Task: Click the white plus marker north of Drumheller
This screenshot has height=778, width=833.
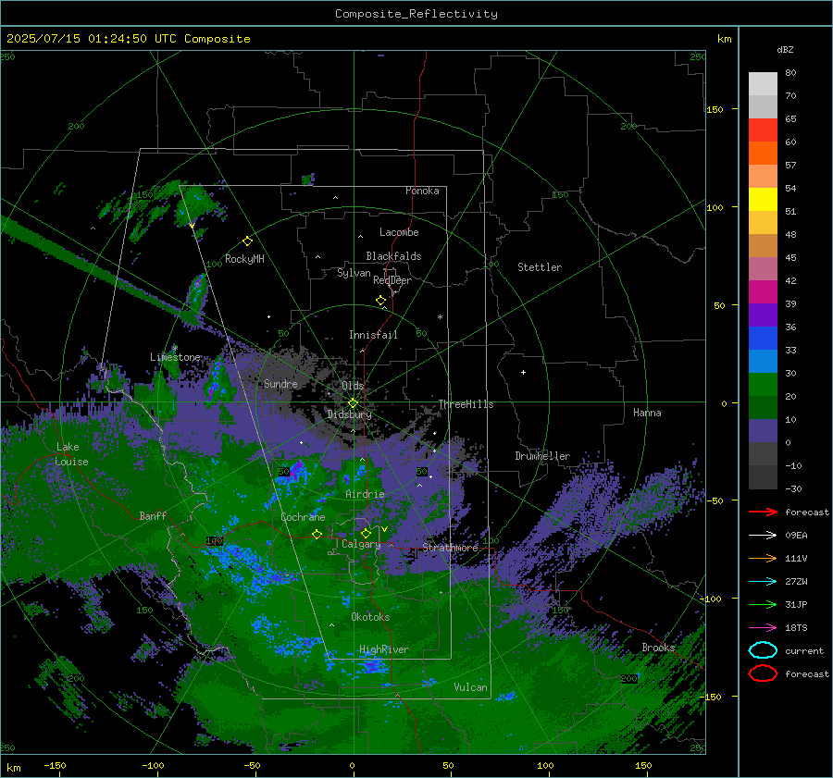Action: tap(523, 372)
